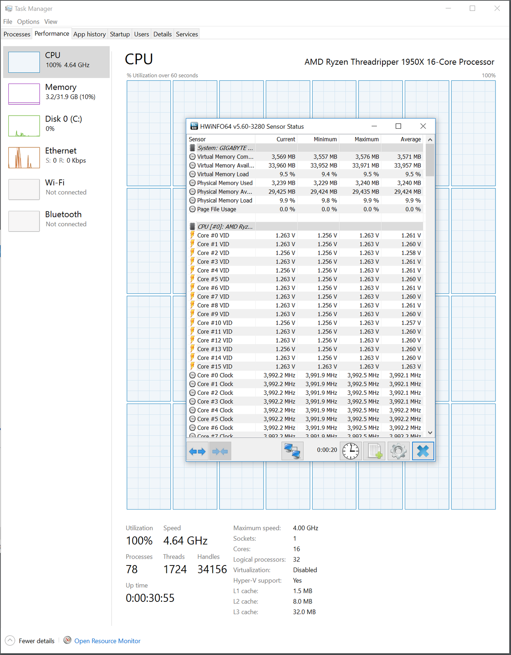Select CPU graph thumbnail in sidebar
The height and width of the screenshot is (655, 511).
[x=24, y=62]
